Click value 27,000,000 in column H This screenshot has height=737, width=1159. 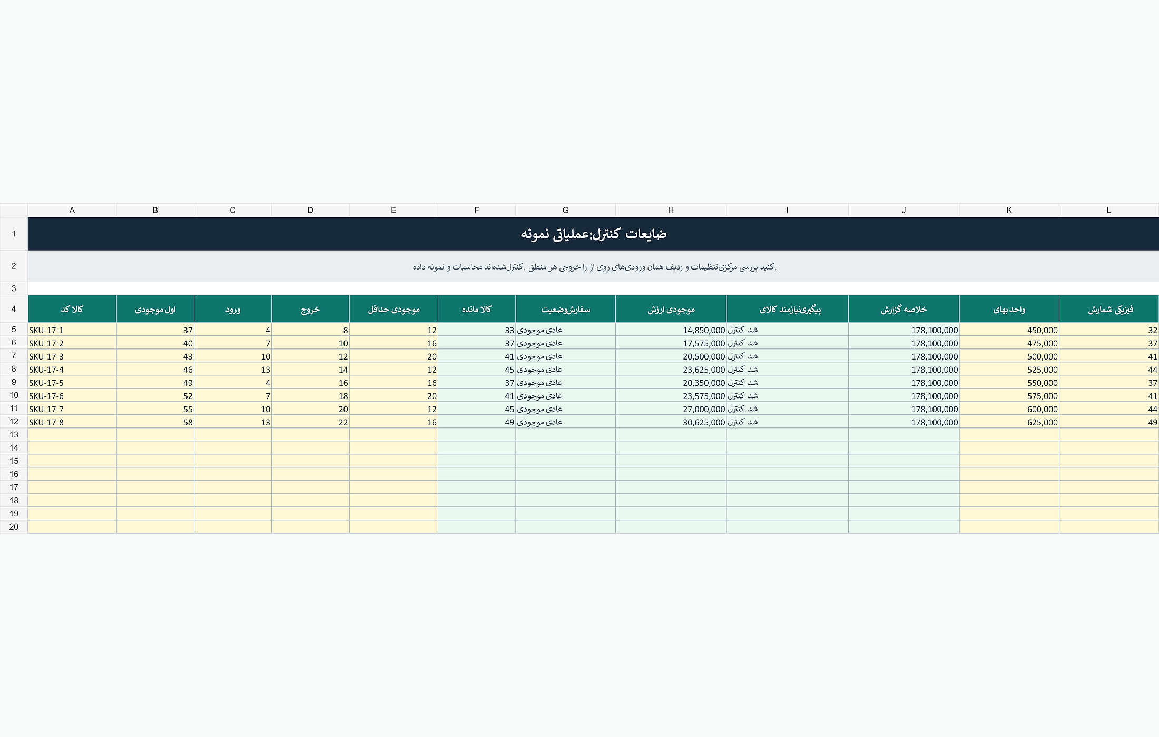pyautogui.click(x=671, y=409)
